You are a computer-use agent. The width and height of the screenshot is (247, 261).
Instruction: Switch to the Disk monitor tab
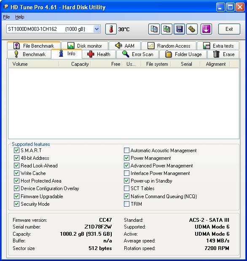pyautogui.click(x=85, y=46)
